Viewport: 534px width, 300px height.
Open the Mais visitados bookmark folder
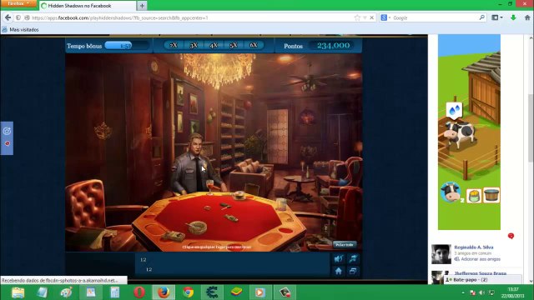pyautogui.click(x=20, y=30)
